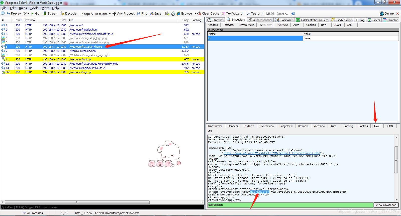The image size is (401, 216).
Task: Open the Filters tab
Action: tap(374, 20)
